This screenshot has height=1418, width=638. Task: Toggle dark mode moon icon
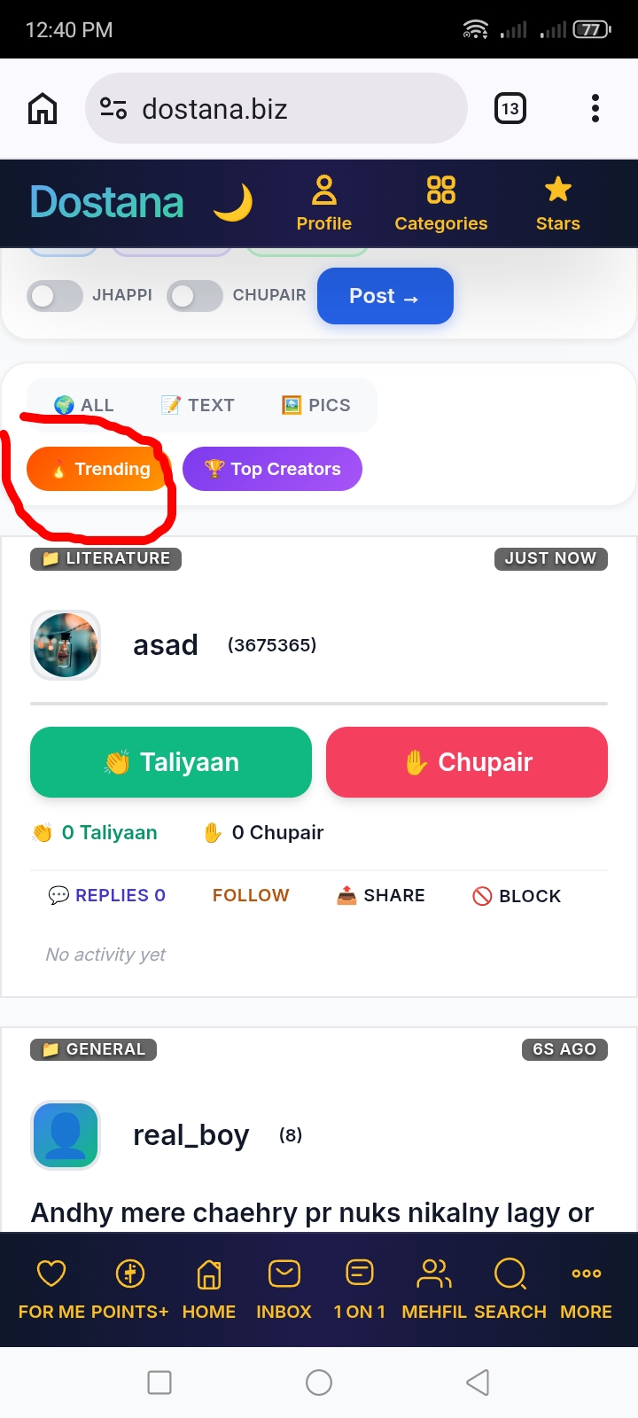[x=233, y=203]
